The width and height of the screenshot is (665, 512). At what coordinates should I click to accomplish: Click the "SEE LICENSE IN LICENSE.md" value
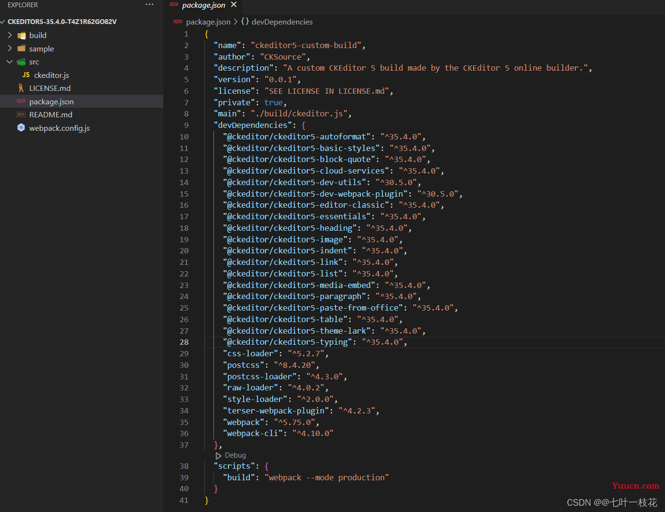(x=327, y=91)
